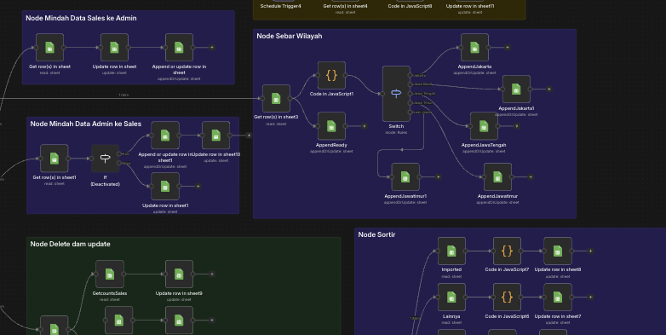Open the AppendJawatimur node
This screenshot has height=335, width=666.
[497, 176]
